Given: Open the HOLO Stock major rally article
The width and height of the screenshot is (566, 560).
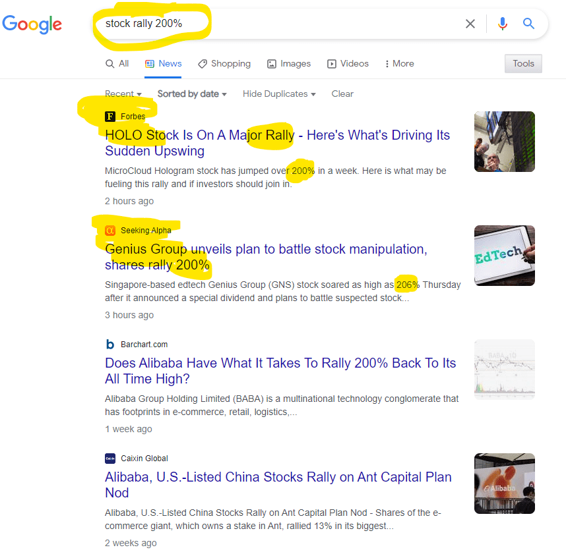Looking at the screenshot, I should point(277,143).
